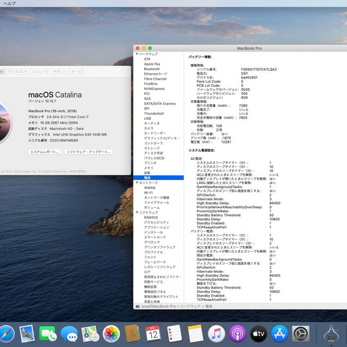
Task: Select RAW対応 under software
Action: click(151, 217)
